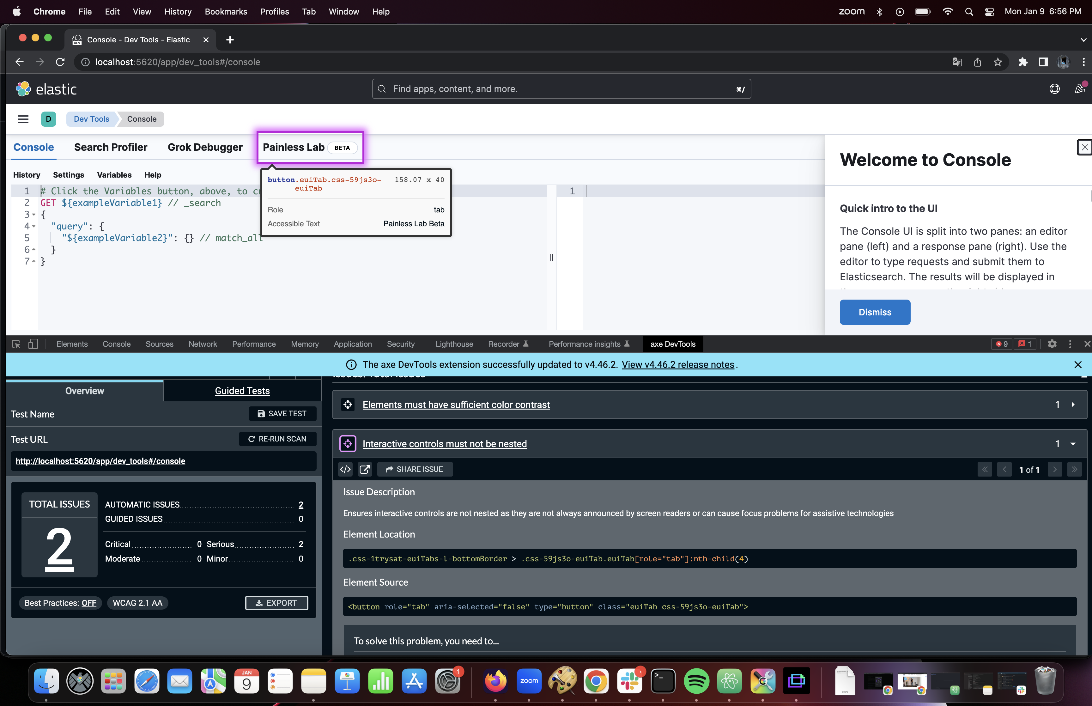
Task: Toggle the bookmark star in Chrome address bar
Action: 998,62
